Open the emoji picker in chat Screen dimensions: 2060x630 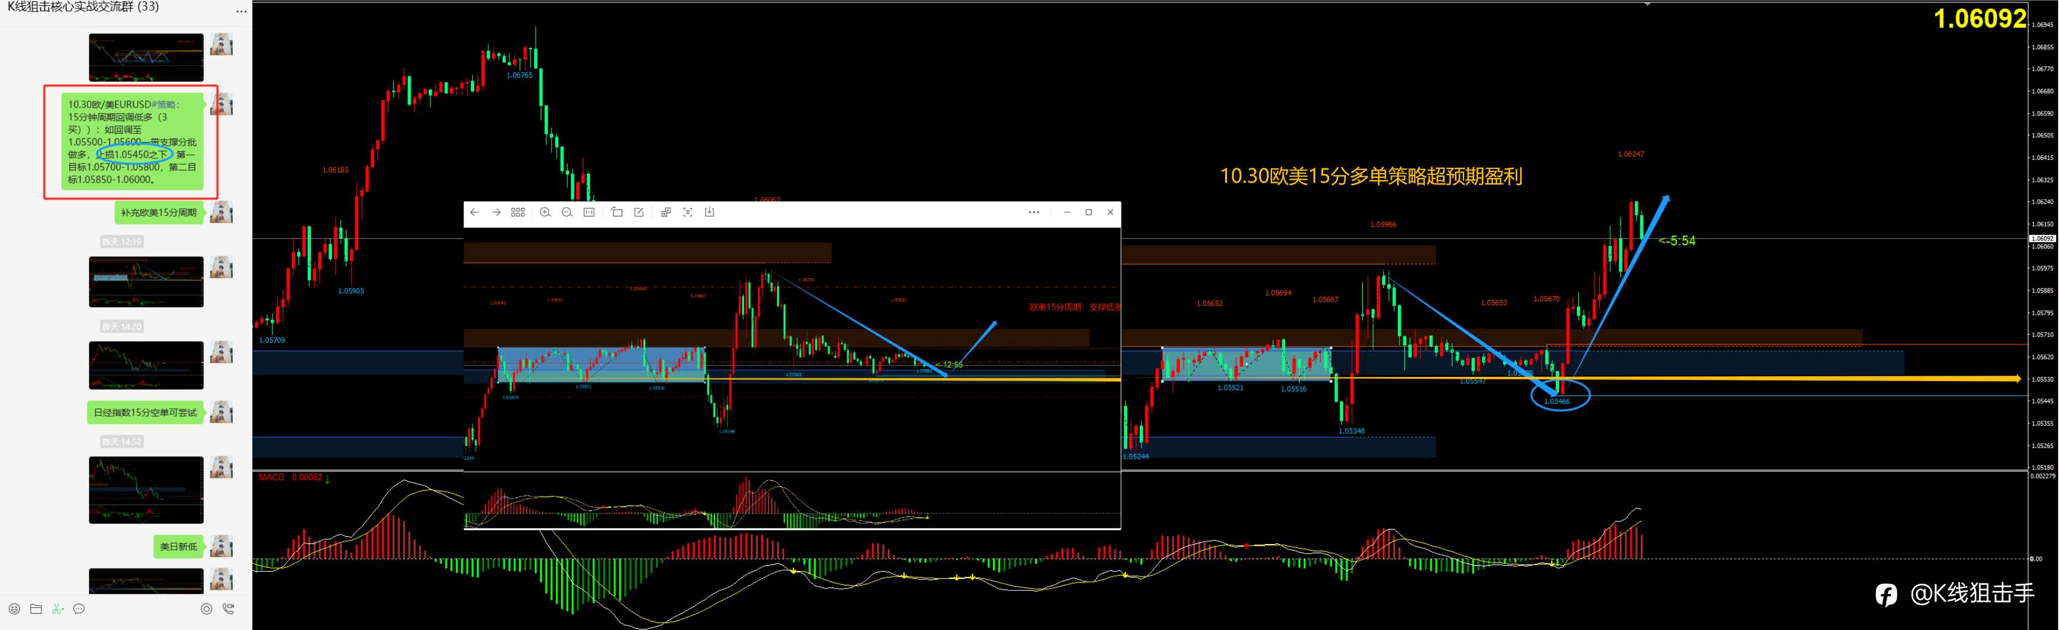coord(14,609)
